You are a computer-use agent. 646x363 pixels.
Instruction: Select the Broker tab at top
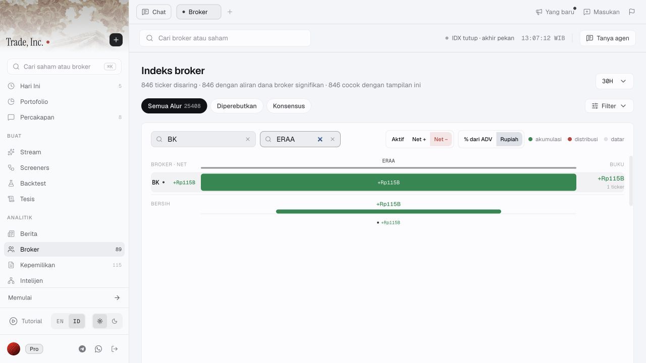tap(198, 12)
